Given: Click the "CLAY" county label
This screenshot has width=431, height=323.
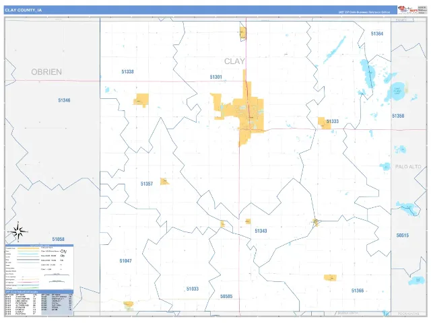Looking at the screenshot, I should [234, 61].
